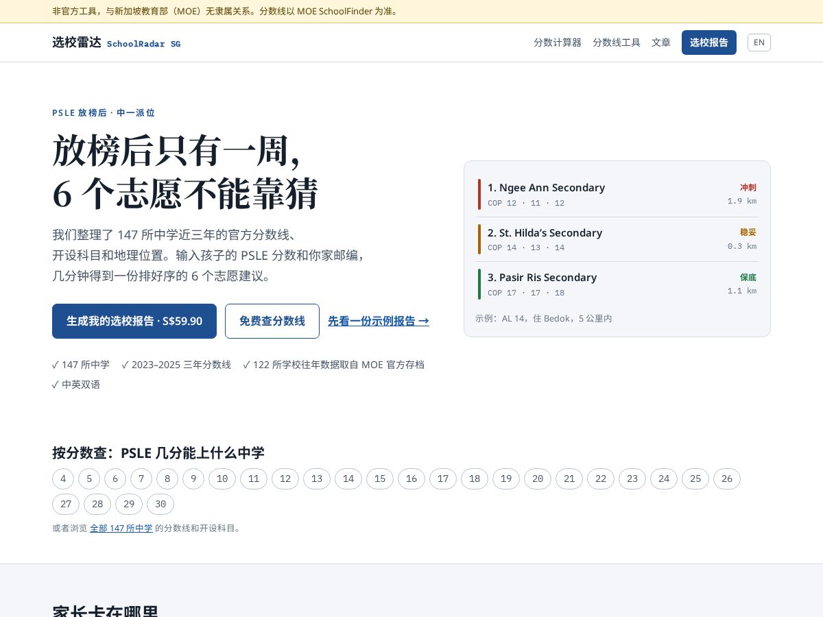Open the 全部 147 所中学 link
This screenshot has width=823, height=617.
(121, 528)
